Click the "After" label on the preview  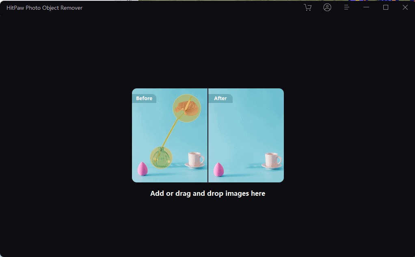(x=220, y=98)
